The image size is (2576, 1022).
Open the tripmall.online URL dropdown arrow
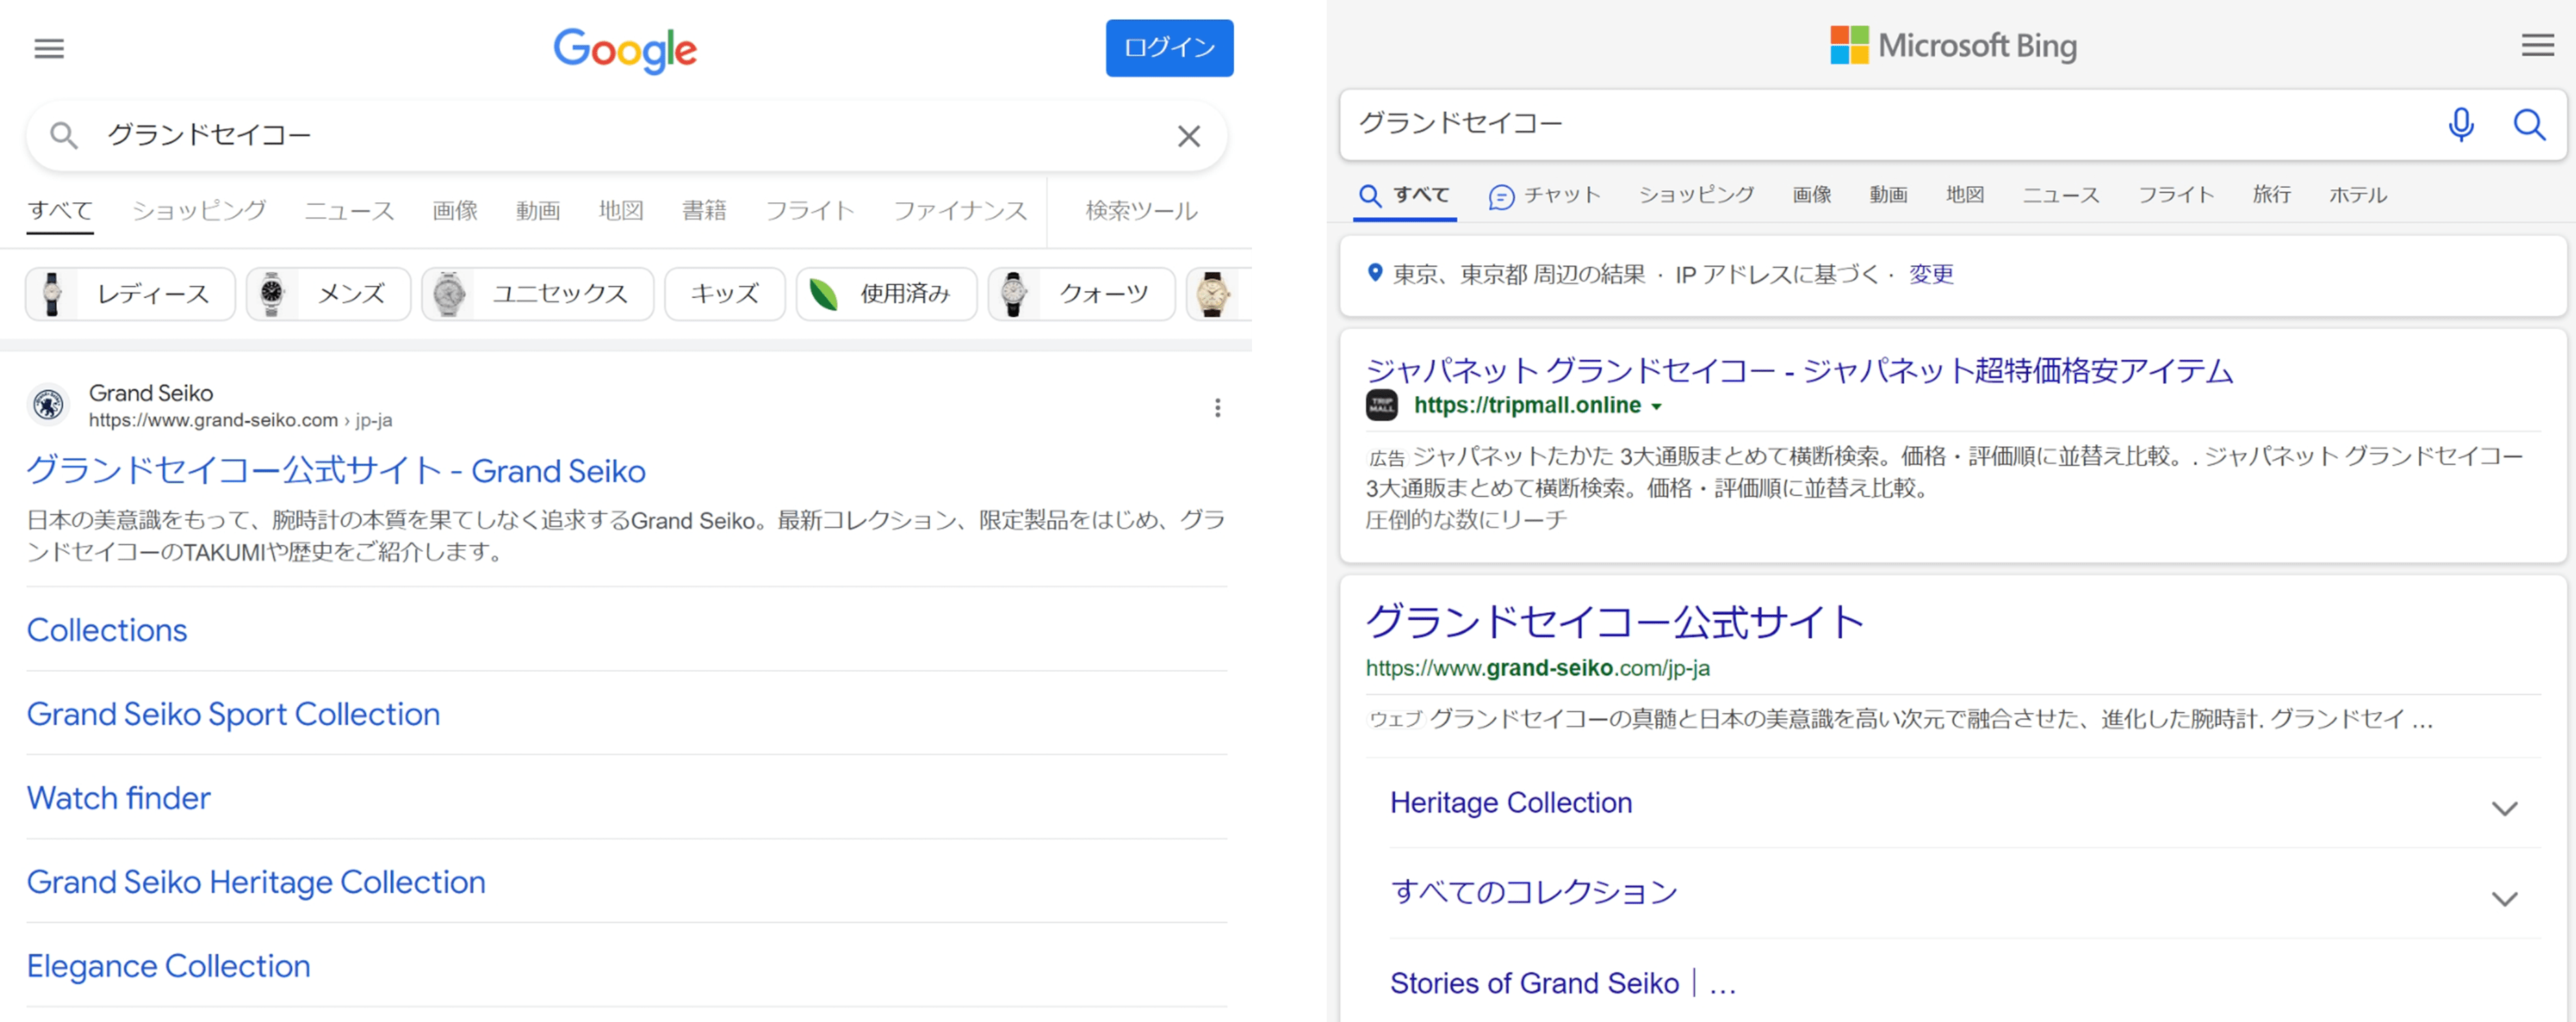1657,407
